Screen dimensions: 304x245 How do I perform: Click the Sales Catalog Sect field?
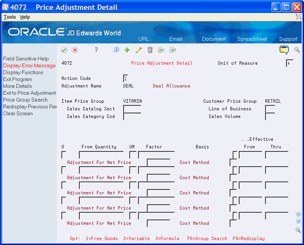point(132,109)
